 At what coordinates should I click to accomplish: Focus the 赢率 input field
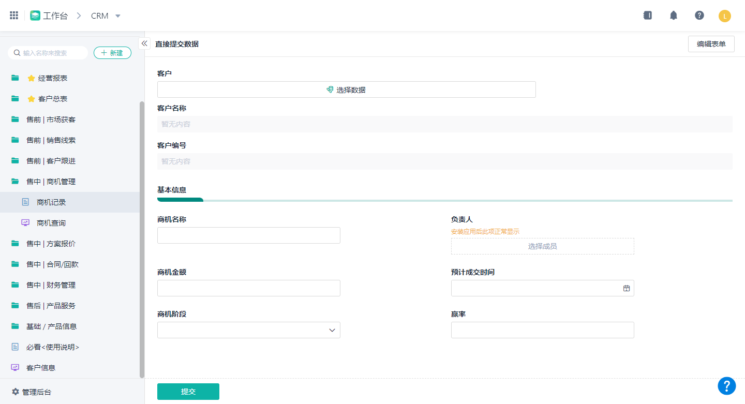point(543,330)
